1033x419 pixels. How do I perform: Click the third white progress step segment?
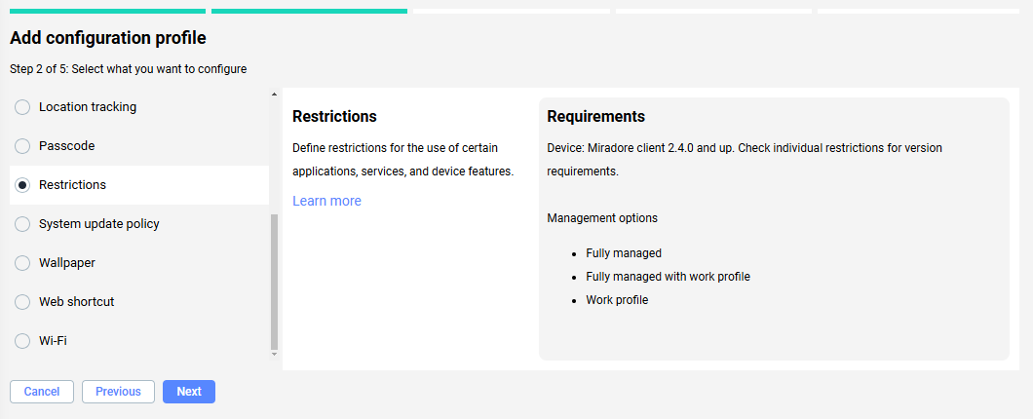512,12
